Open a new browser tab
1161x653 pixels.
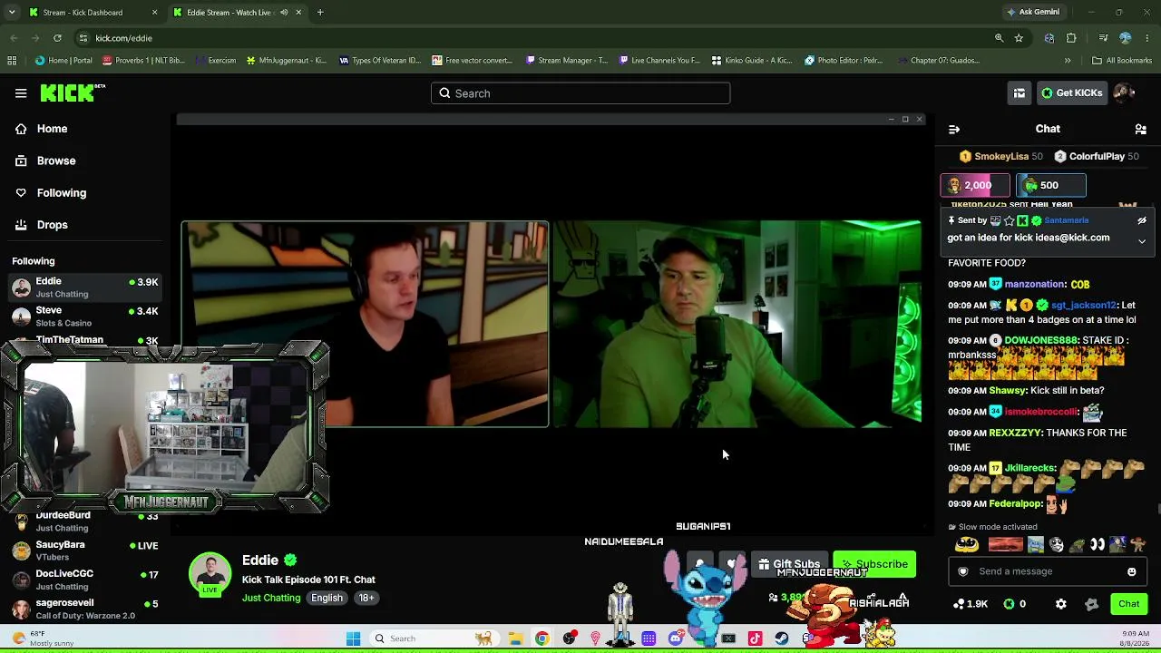coord(320,13)
